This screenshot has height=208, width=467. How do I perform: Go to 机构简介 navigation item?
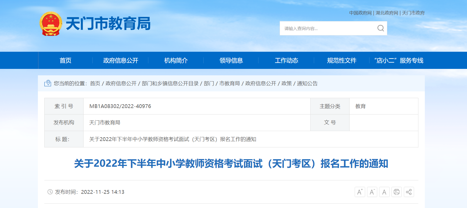pyautogui.click(x=176, y=61)
